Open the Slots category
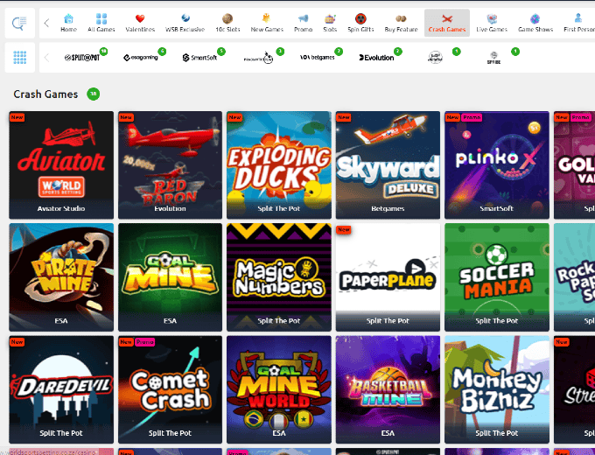 [330, 23]
